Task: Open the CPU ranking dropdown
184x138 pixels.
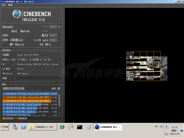Action: [13, 89]
